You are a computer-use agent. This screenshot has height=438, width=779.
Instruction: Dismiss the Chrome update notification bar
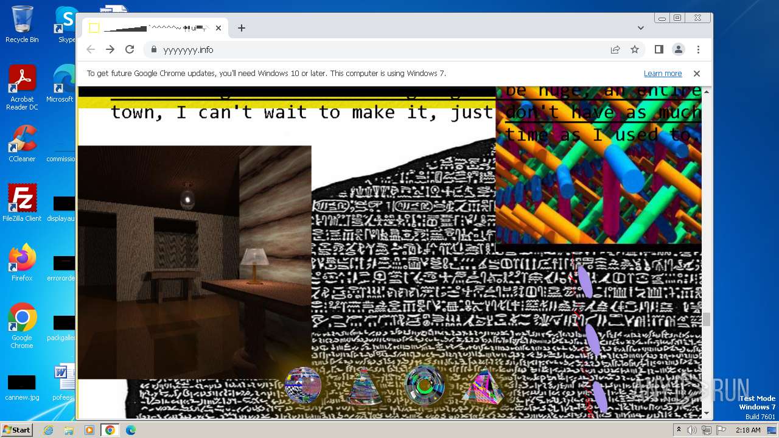click(697, 74)
